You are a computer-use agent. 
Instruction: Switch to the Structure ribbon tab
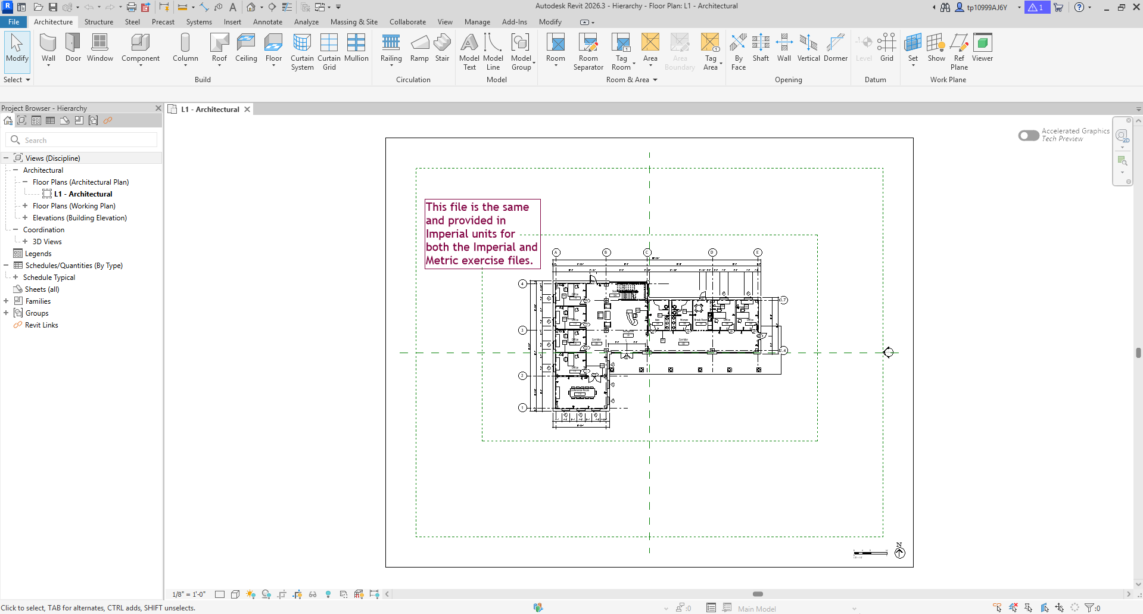coord(98,22)
